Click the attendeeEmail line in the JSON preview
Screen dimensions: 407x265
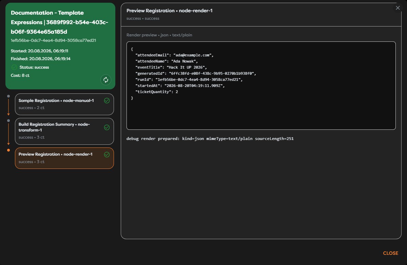click(x=174, y=55)
